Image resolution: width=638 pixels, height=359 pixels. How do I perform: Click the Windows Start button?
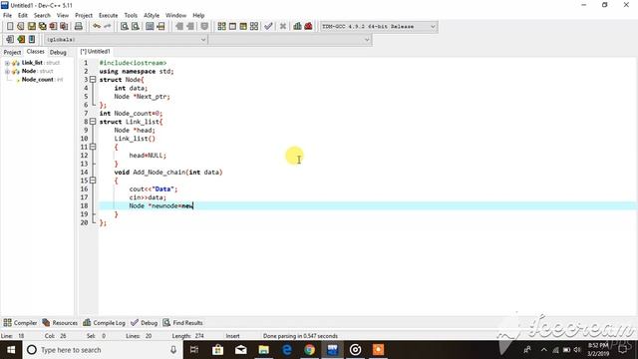point(11,350)
